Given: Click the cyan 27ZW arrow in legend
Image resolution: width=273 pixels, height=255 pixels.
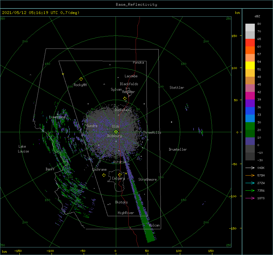Looking at the screenshot, I should (x=250, y=183).
